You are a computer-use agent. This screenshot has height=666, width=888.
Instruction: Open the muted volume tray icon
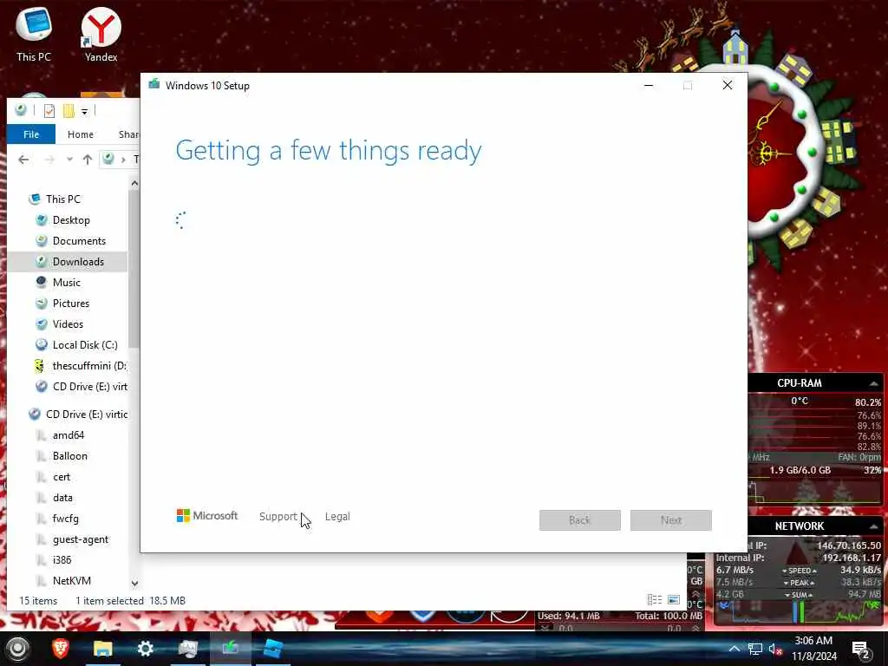[775, 649]
